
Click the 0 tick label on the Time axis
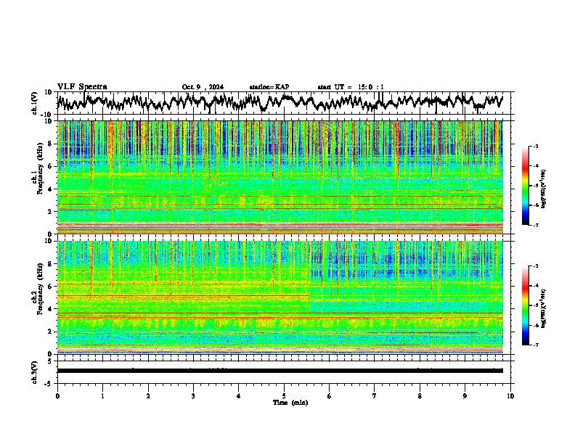coord(57,396)
